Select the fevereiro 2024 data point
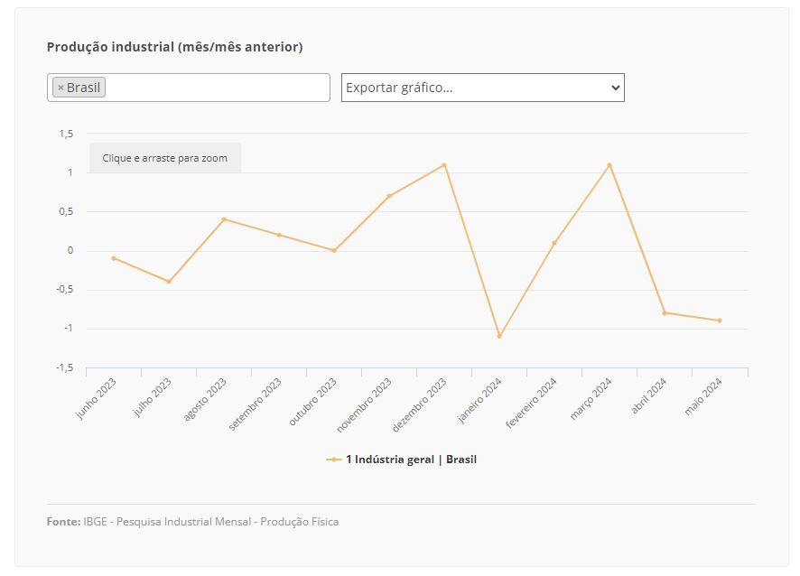 tap(554, 243)
